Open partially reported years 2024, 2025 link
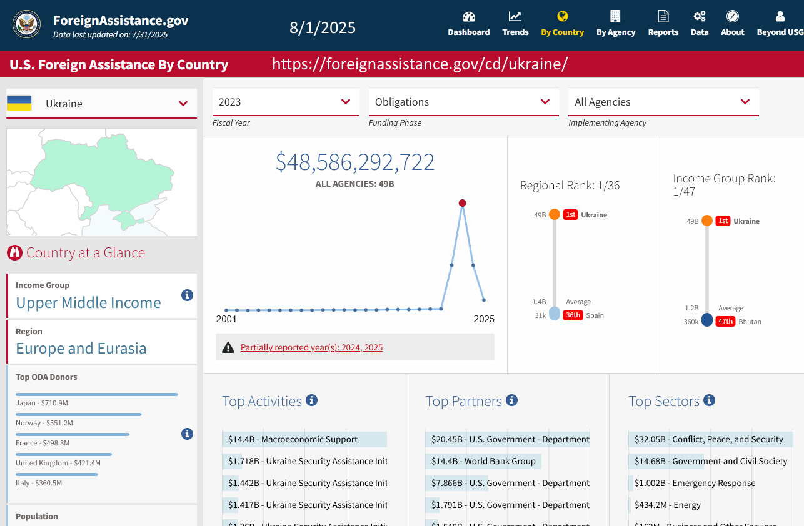 pos(311,347)
